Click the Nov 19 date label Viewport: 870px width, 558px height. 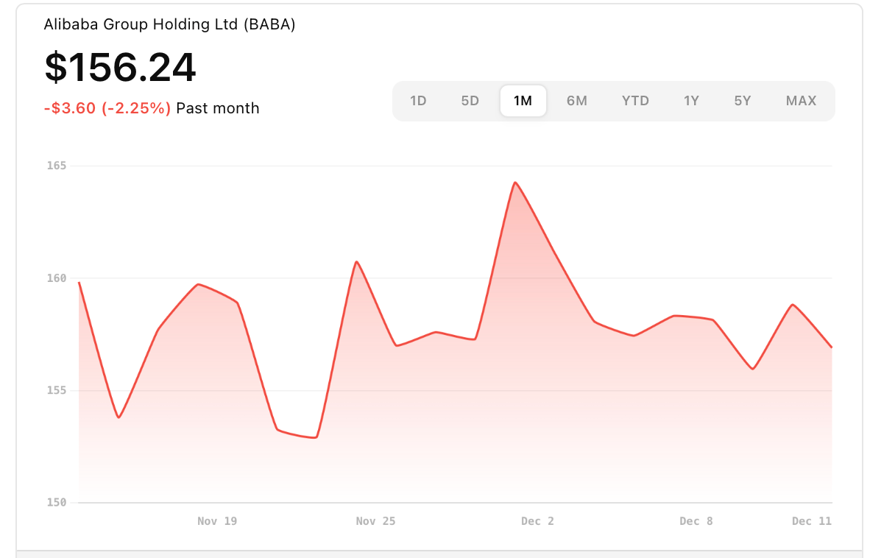click(x=217, y=521)
